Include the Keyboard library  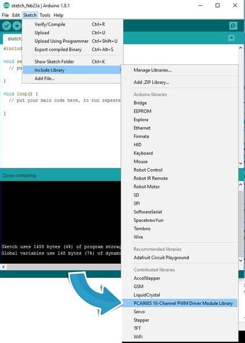[180, 153]
